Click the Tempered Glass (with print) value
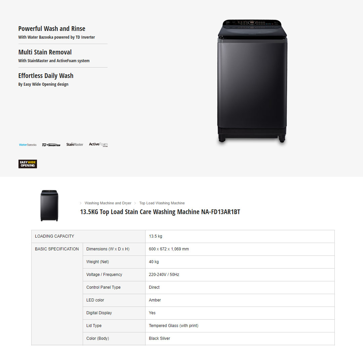The height and width of the screenshot is (363, 363). tap(173, 326)
